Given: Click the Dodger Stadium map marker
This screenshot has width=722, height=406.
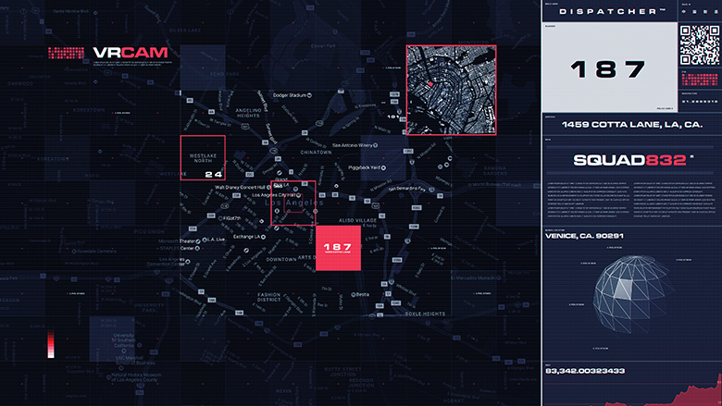Looking at the screenshot, I should click(310, 95).
